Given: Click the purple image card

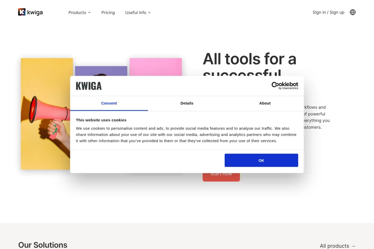Looking at the screenshot, I should [101, 71].
